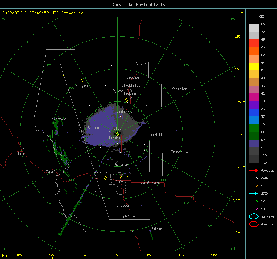Click the Olds city label

tap(117, 128)
